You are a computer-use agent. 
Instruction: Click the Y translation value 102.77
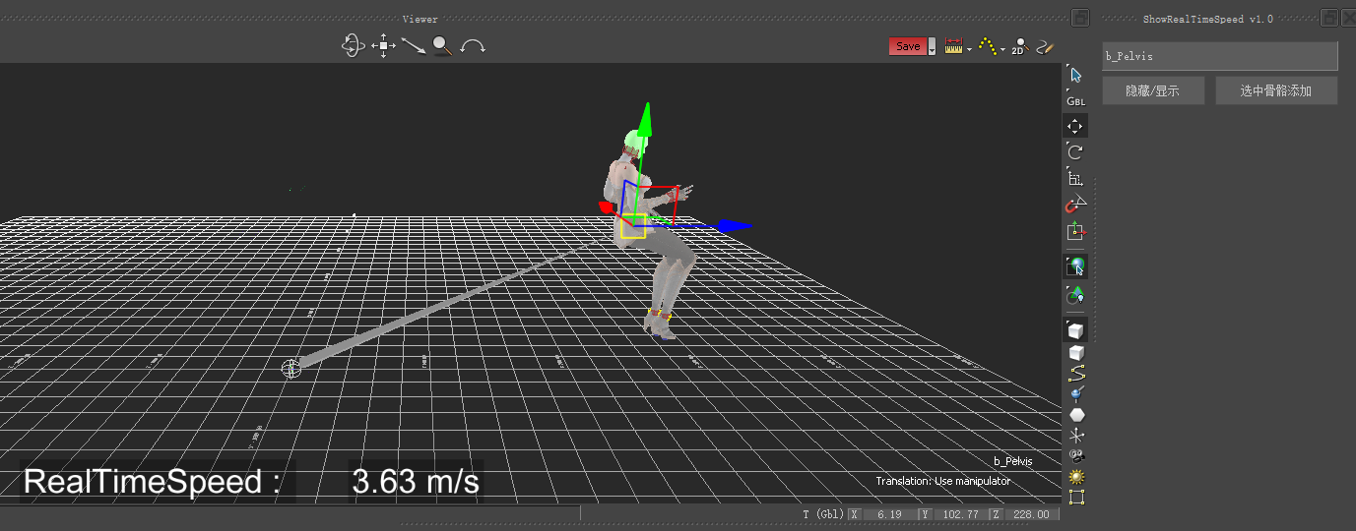tap(960, 514)
